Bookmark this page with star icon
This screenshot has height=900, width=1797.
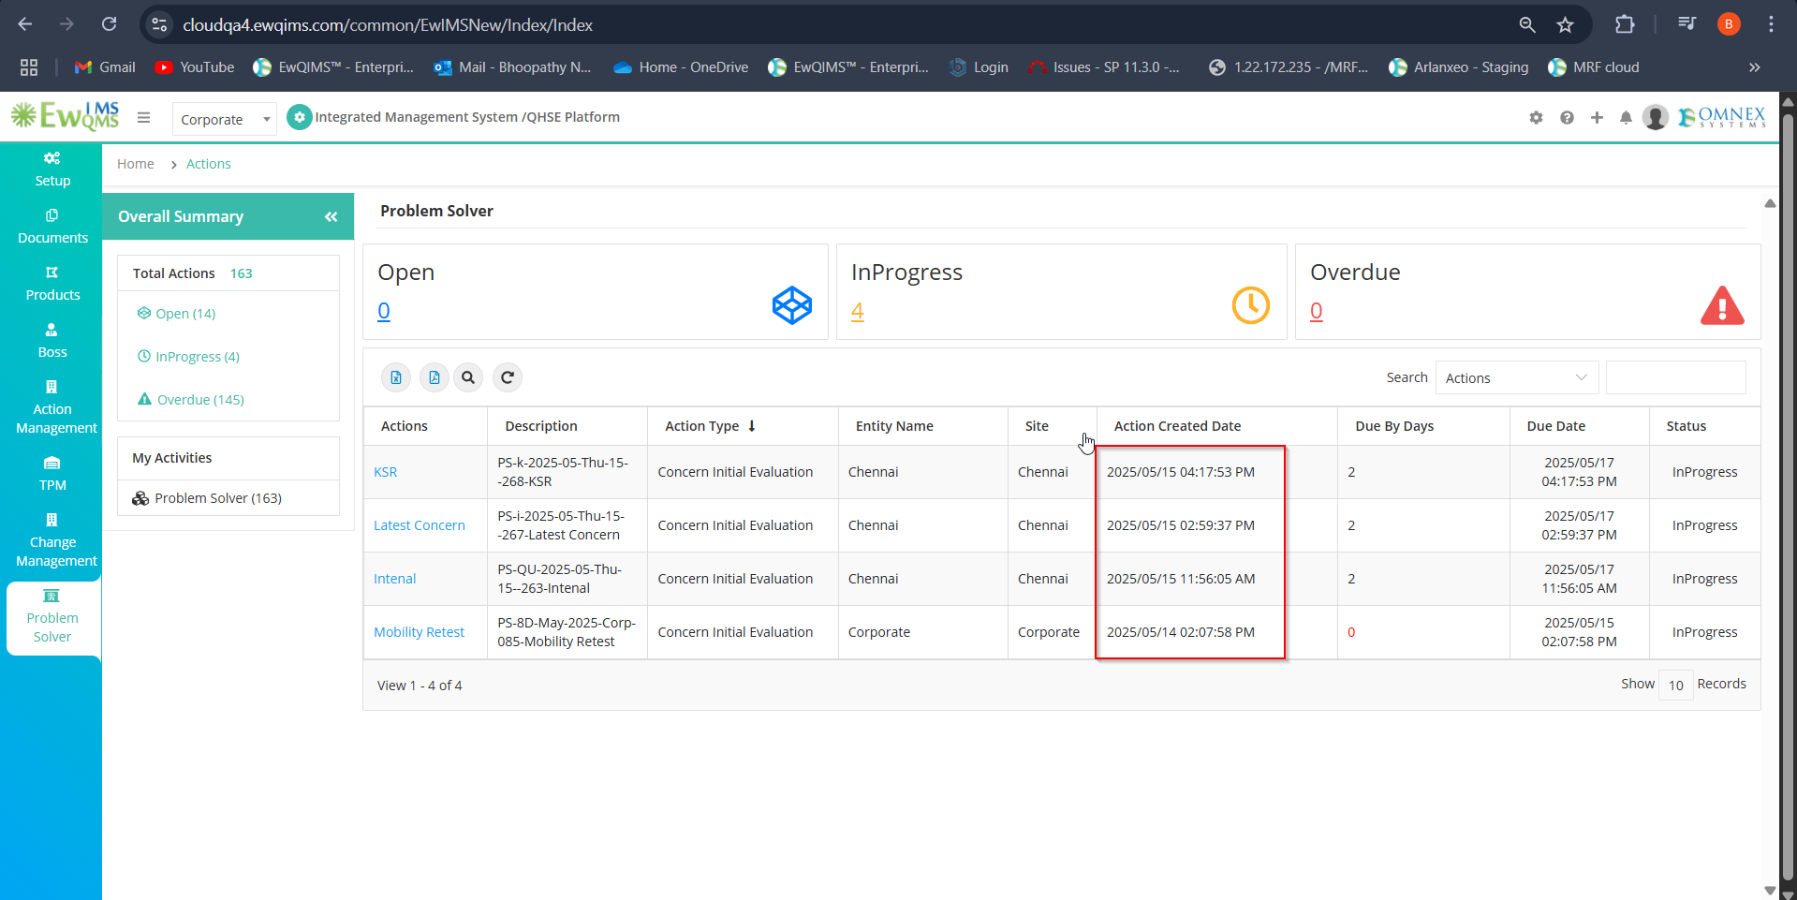tap(1565, 25)
